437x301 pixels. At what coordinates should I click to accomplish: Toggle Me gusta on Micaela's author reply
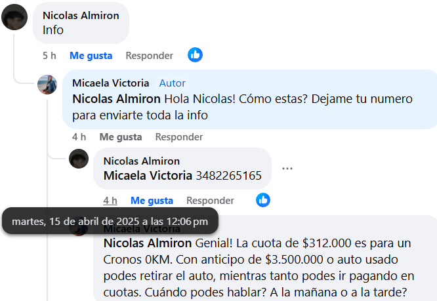(121, 137)
